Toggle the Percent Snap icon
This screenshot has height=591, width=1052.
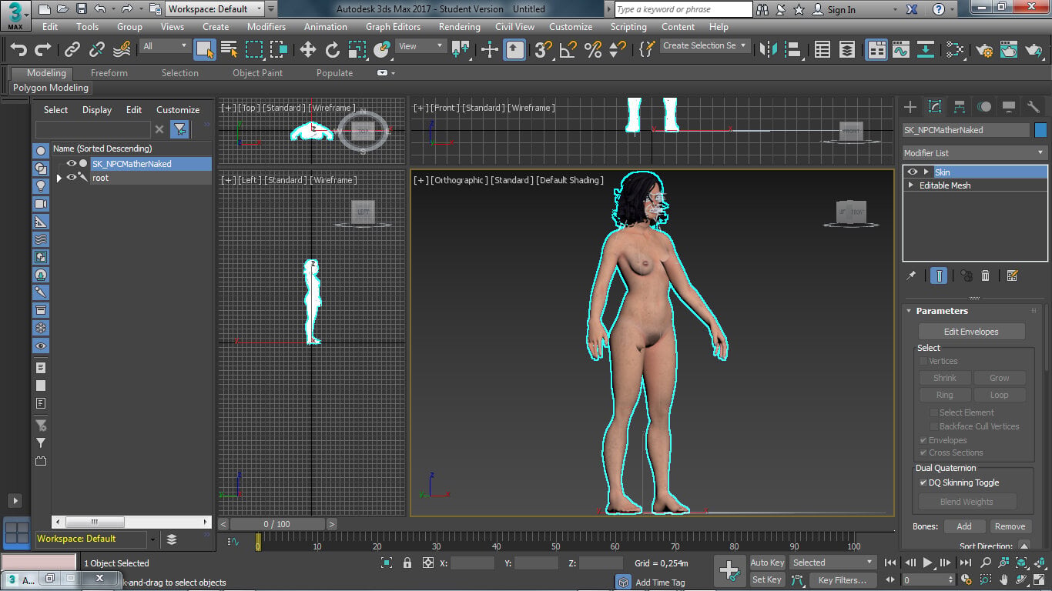click(593, 50)
